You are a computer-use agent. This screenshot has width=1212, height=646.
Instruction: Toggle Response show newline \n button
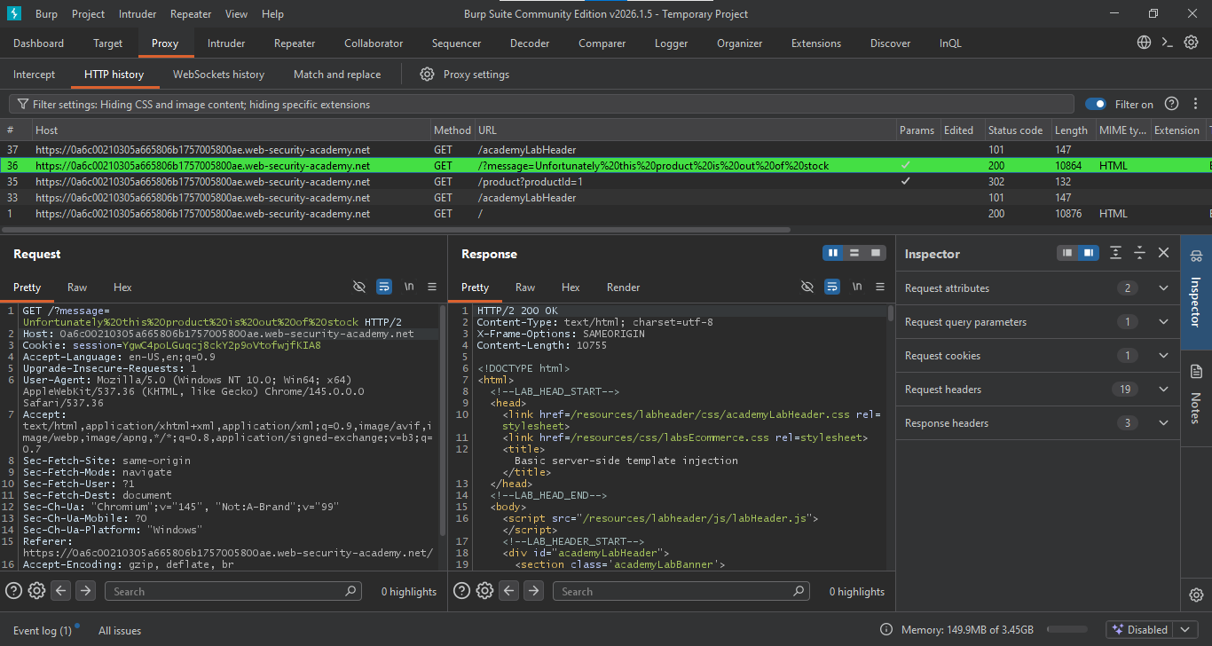(857, 287)
